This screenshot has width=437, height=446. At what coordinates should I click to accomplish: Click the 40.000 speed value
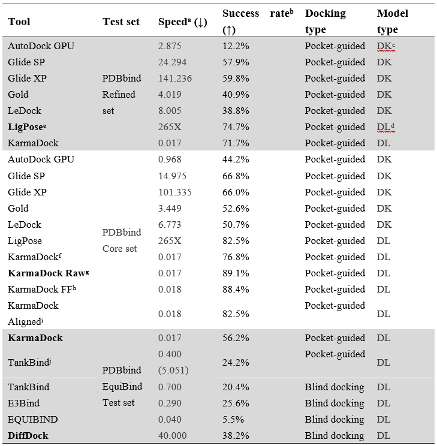(173, 435)
